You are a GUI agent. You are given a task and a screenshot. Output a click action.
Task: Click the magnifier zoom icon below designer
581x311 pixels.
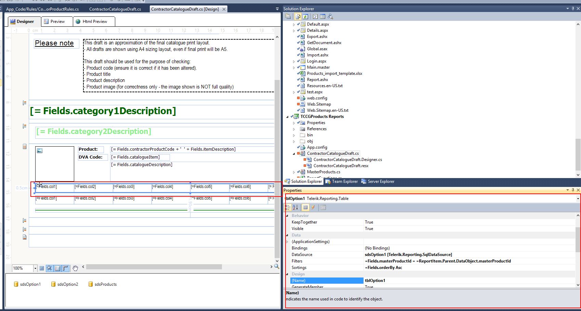(x=277, y=267)
